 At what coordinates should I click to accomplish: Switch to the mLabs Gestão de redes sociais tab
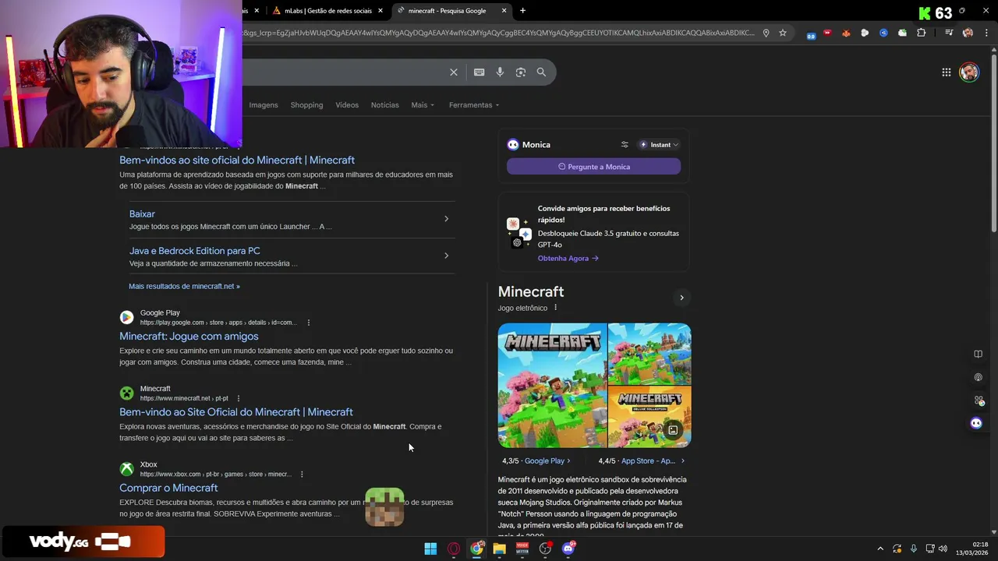(x=327, y=11)
